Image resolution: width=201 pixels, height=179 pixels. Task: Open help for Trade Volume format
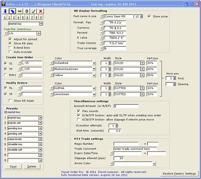[x=101, y=43]
